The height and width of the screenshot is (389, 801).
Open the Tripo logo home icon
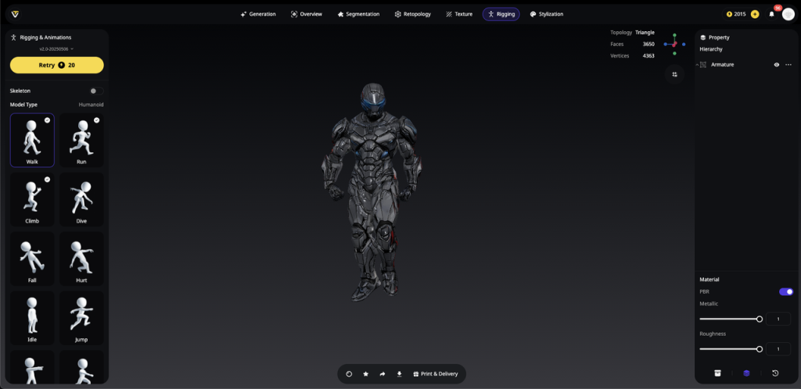pos(16,14)
